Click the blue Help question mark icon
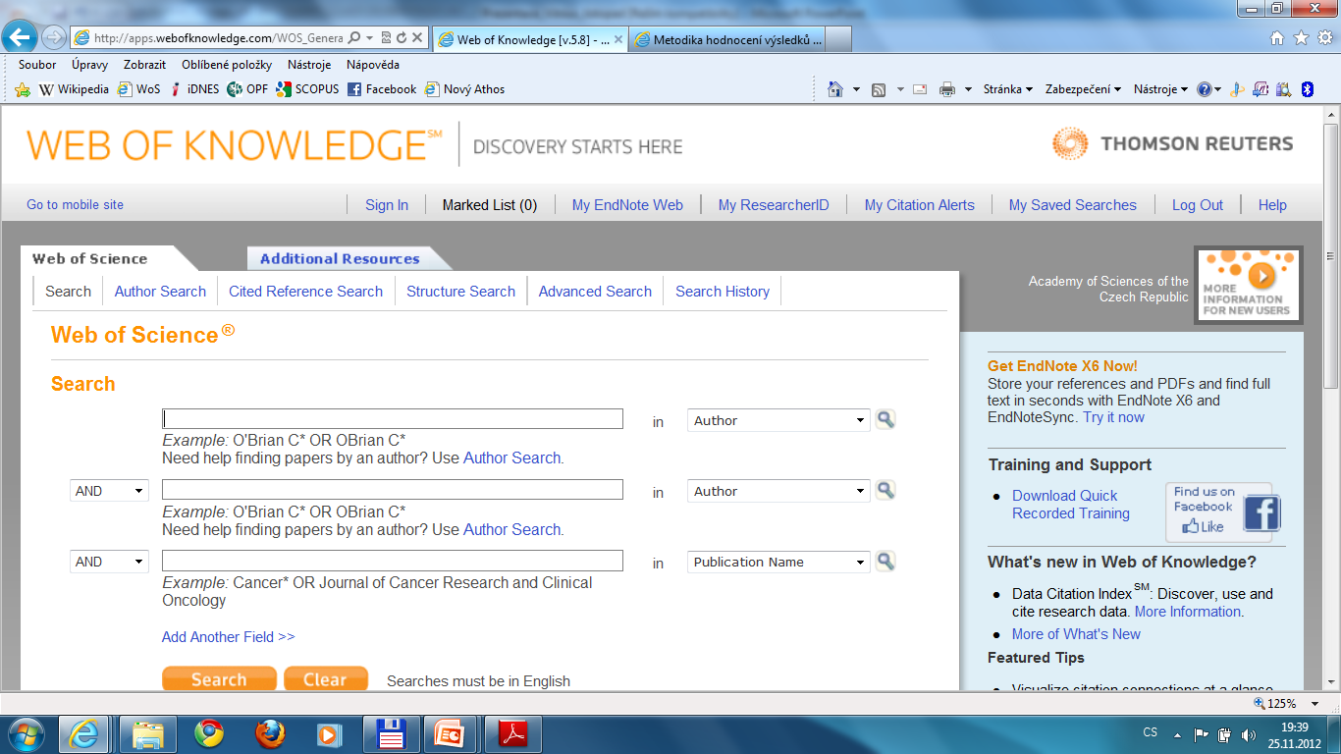Viewport: 1341px width, 754px height. pyautogui.click(x=1205, y=89)
